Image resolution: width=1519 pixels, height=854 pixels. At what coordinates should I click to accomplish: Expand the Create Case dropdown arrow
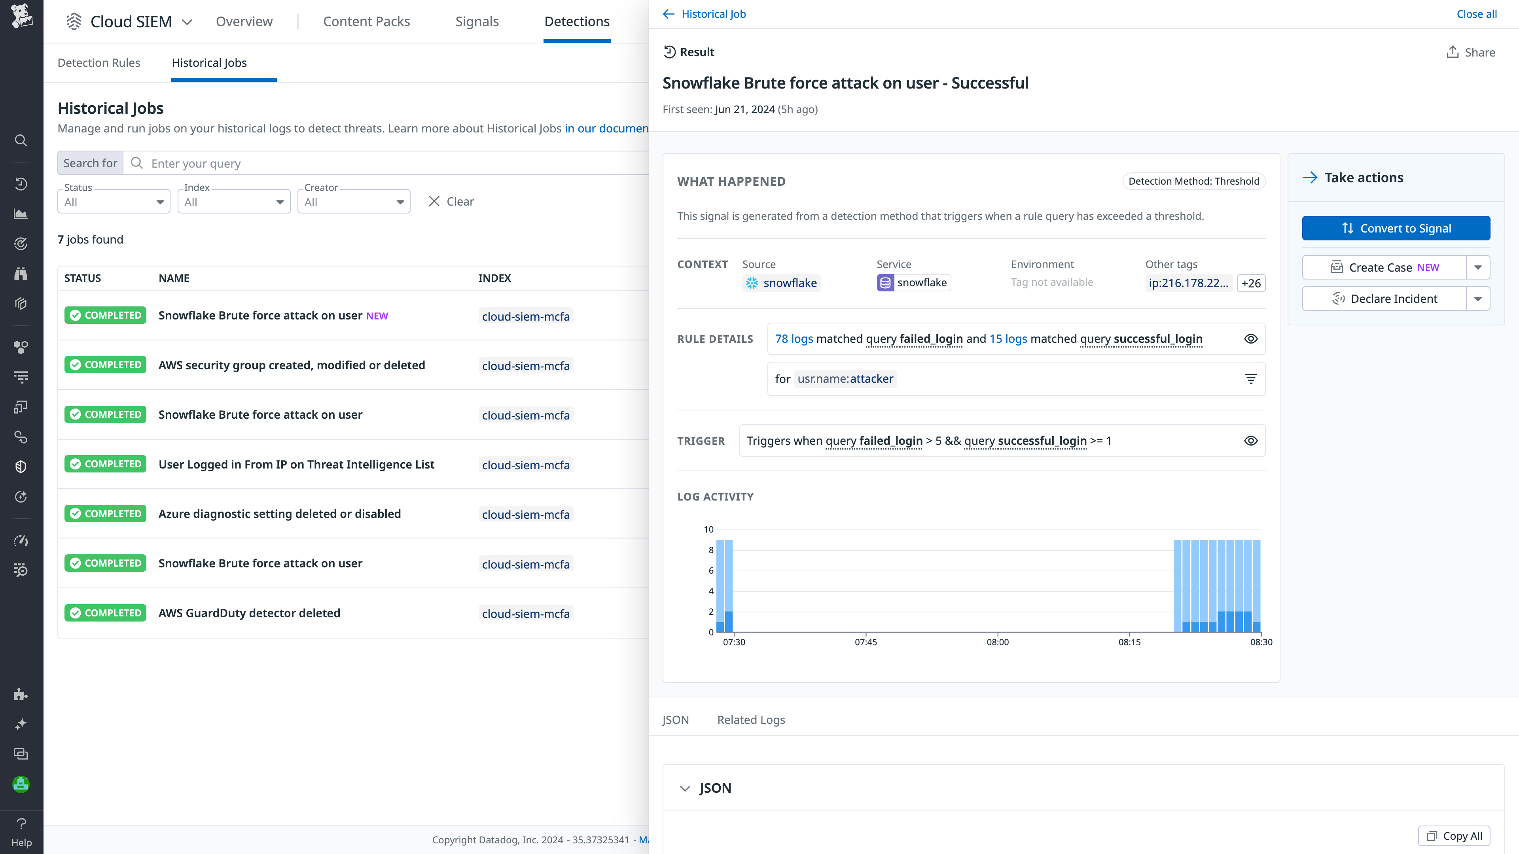1478,267
